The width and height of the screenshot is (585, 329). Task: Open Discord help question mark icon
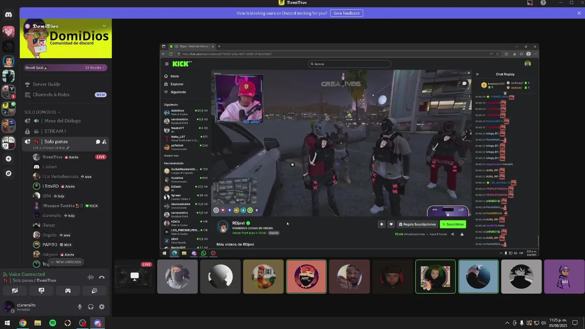(543, 3)
